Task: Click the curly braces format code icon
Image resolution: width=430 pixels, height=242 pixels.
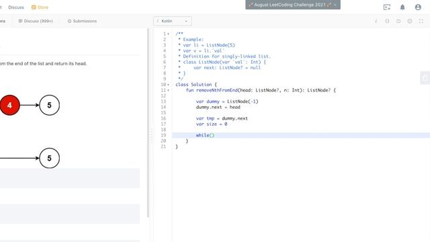Action: [x=387, y=21]
